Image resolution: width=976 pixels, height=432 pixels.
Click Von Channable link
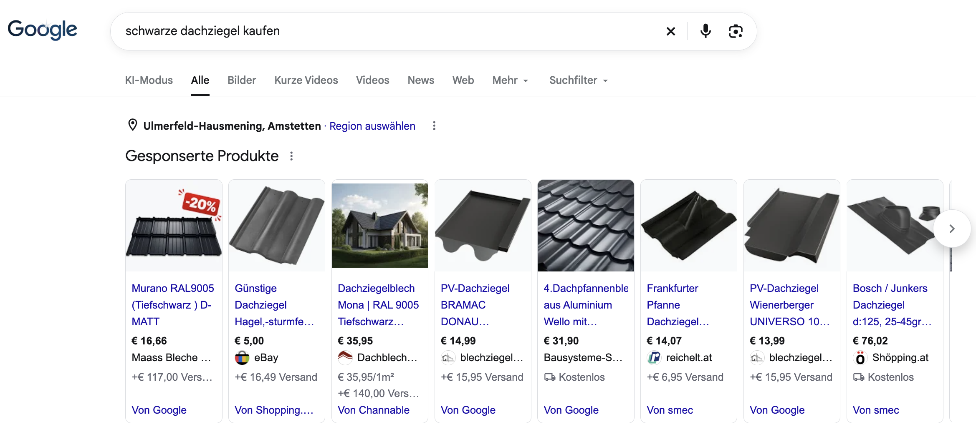pos(374,410)
